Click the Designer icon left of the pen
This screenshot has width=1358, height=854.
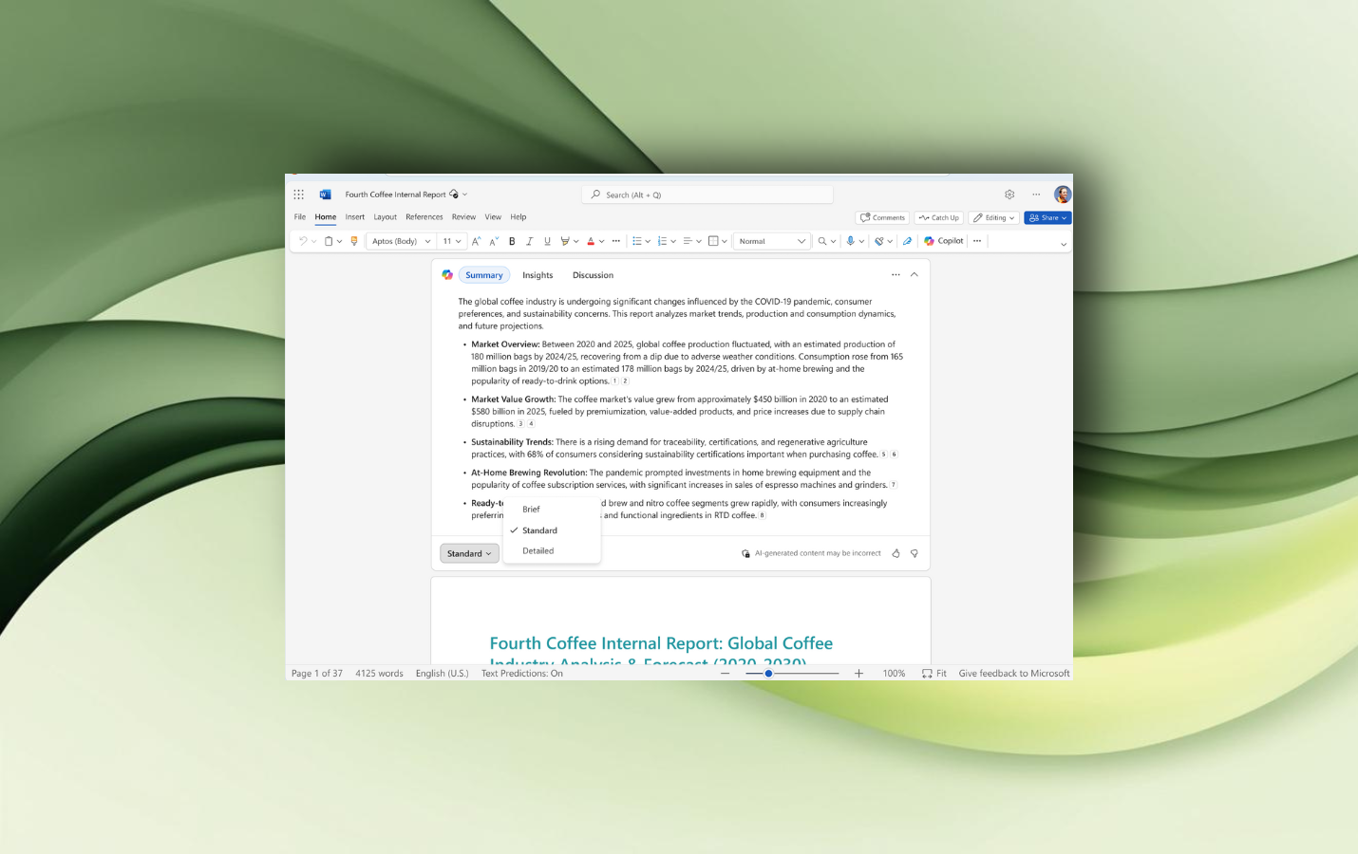879,241
